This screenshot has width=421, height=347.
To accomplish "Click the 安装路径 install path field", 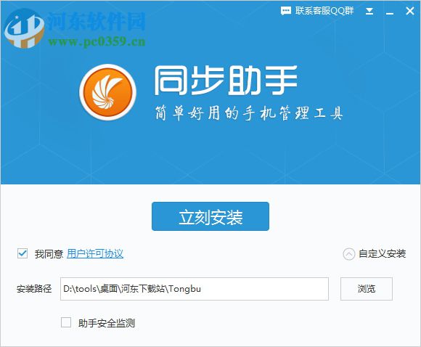I will point(195,289).
